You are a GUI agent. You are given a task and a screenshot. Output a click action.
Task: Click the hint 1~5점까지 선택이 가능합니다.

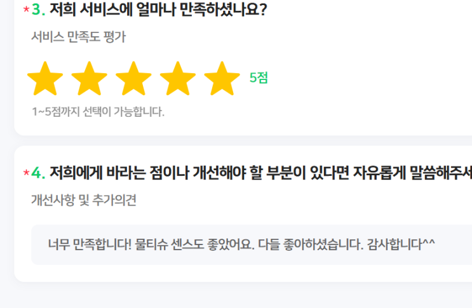click(x=98, y=112)
